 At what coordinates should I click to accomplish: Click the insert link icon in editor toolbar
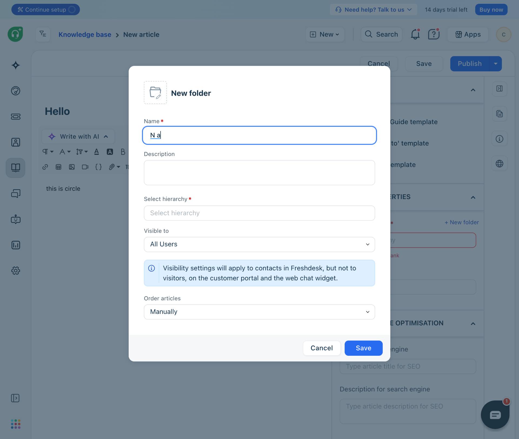point(45,167)
